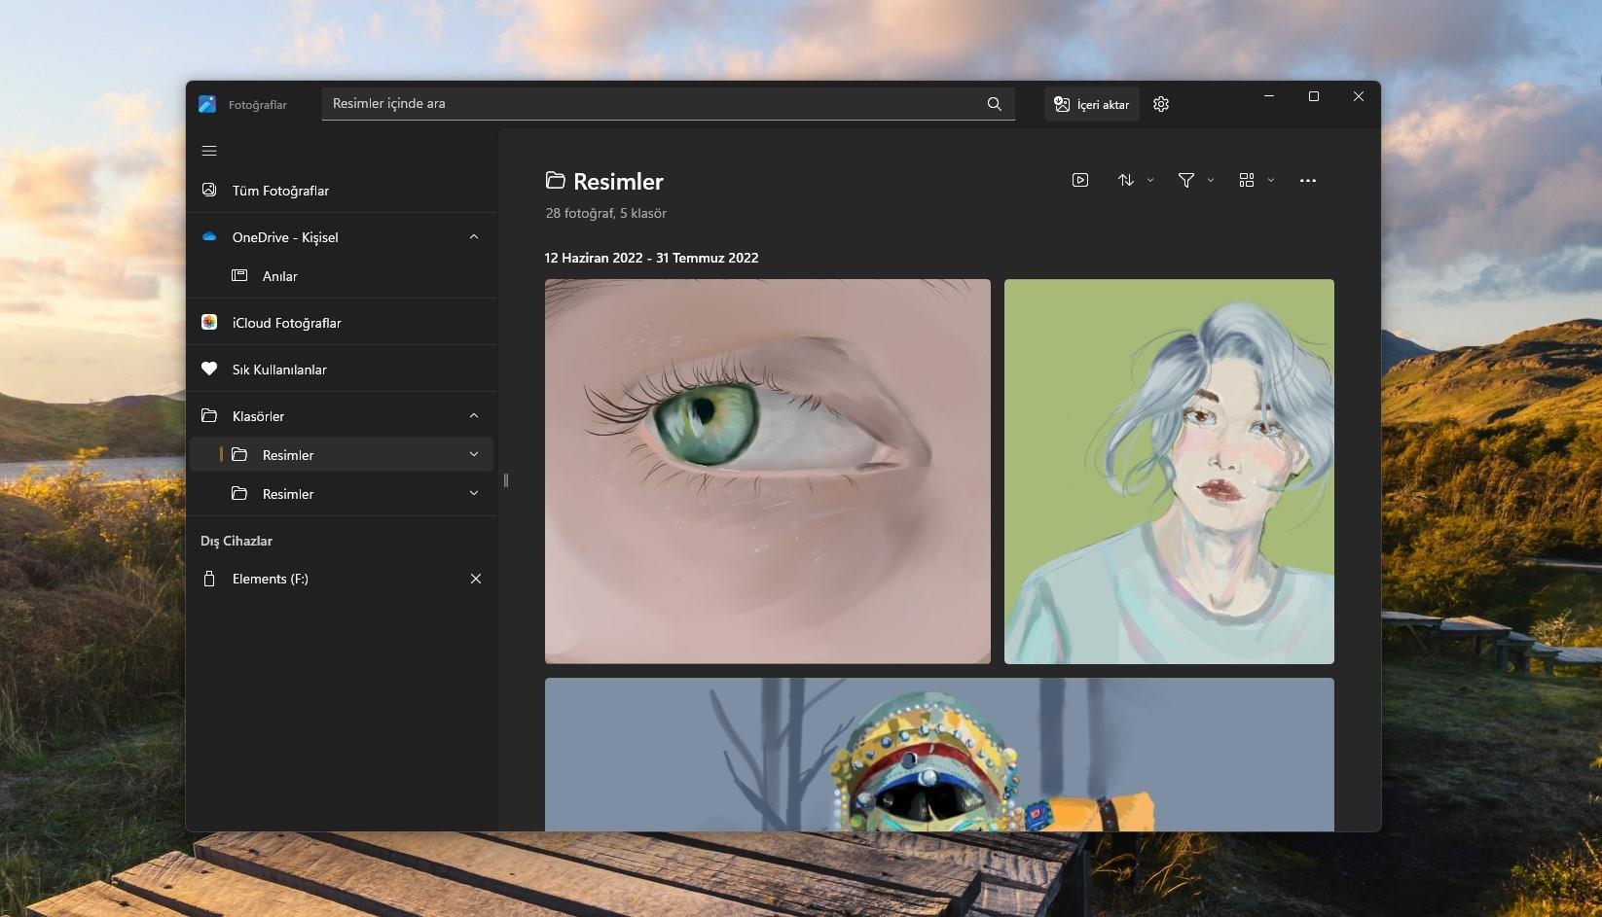Click the OneDrive cloud icon
The image size is (1602, 917).
[x=209, y=236]
